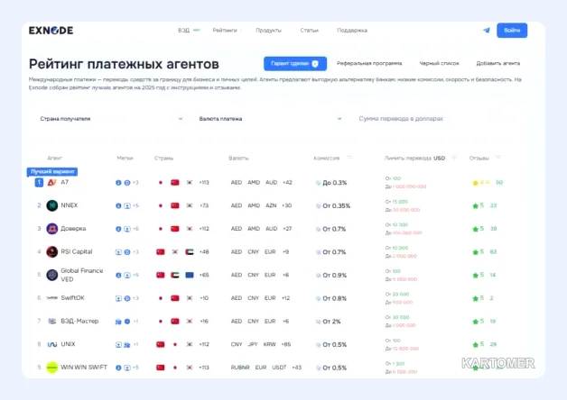Open the Статьи menu item

tap(309, 31)
